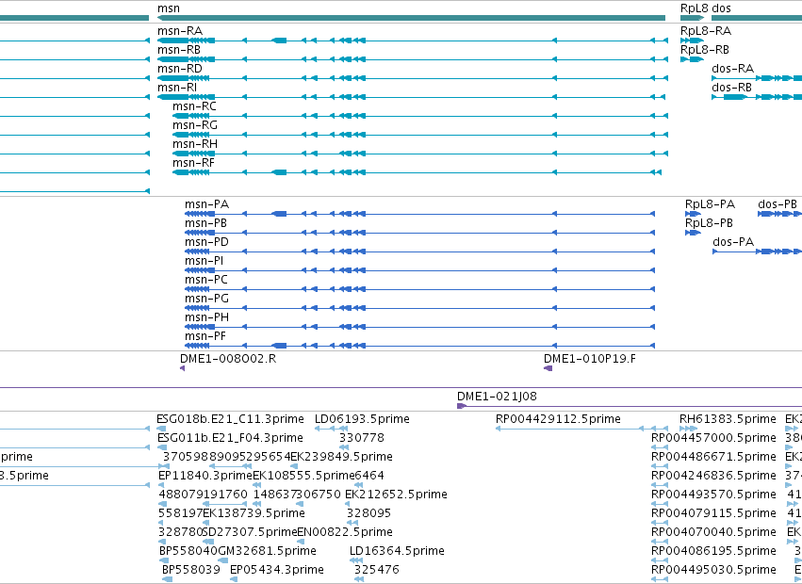Click the 330778 EST label
The height and width of the screenshot is (584, 802).
tap(362, 438)
